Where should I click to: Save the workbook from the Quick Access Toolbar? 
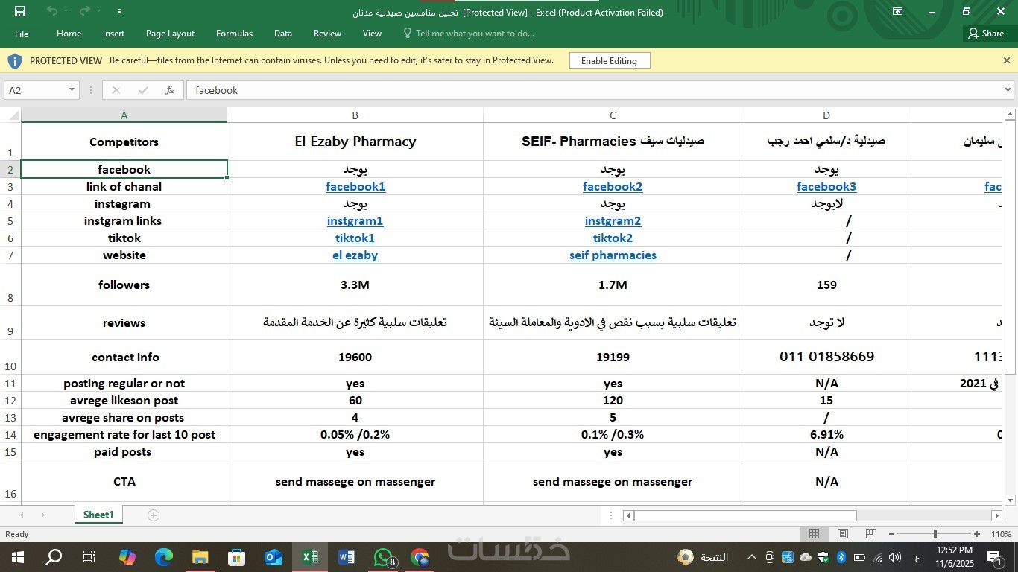[20, 11]
